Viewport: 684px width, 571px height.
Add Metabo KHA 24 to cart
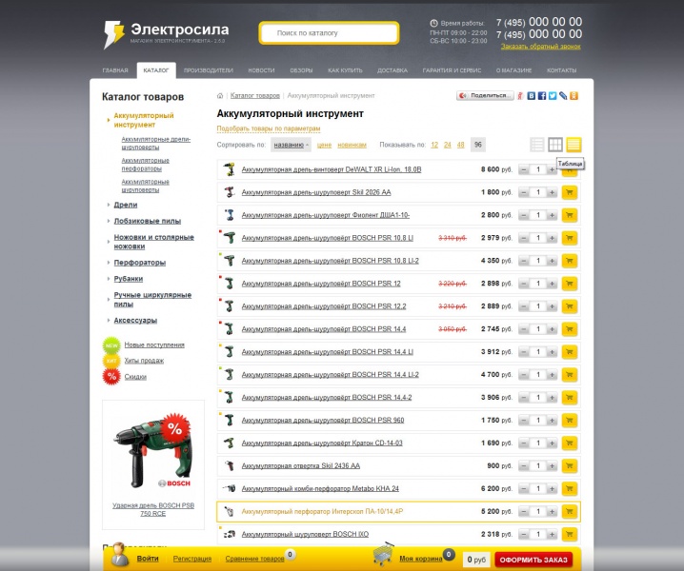click(x=570, y=488)
